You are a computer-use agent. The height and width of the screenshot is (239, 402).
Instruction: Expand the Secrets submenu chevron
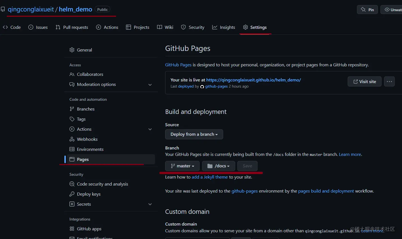coord(150,204)
